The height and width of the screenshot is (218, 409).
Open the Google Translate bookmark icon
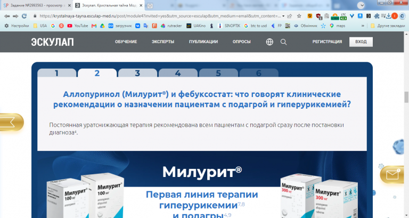click(146, 26)
